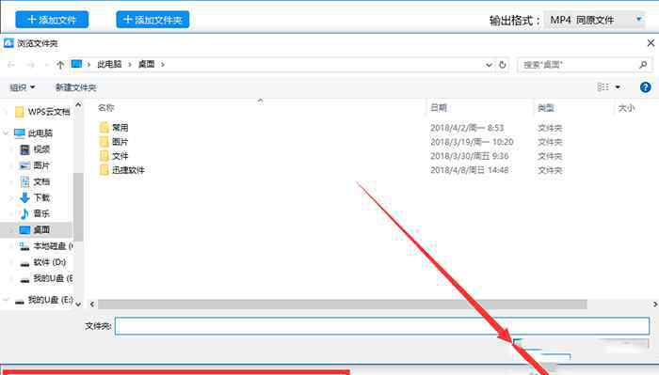
Task: Select 此电脑 in the address breadcrumb
Action: click(109, 64)
